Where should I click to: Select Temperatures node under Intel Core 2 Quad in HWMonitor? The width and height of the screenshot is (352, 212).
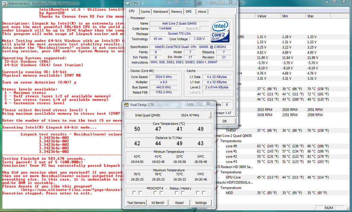pos(231,141)
